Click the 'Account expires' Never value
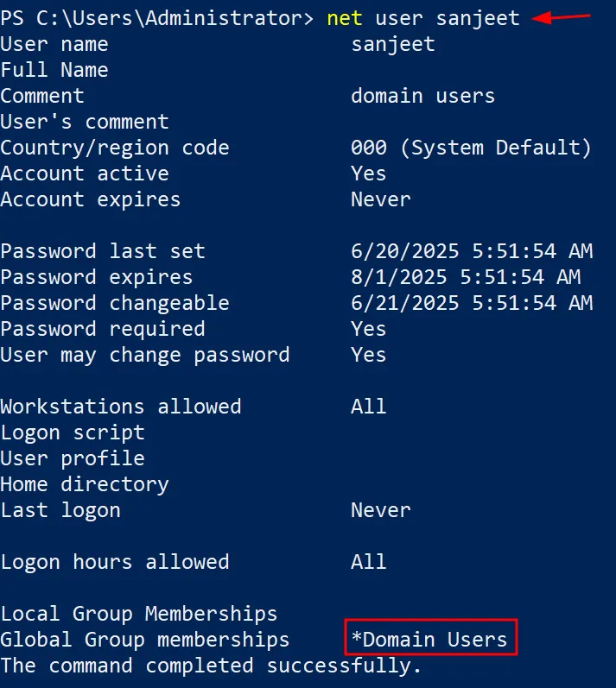This screenshot has width=616, height=688. pos(380,199)
